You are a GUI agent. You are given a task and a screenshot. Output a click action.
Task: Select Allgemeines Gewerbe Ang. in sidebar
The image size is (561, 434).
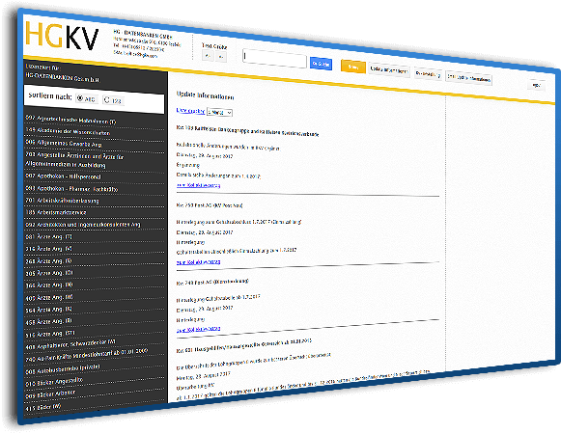click(64, 143)
